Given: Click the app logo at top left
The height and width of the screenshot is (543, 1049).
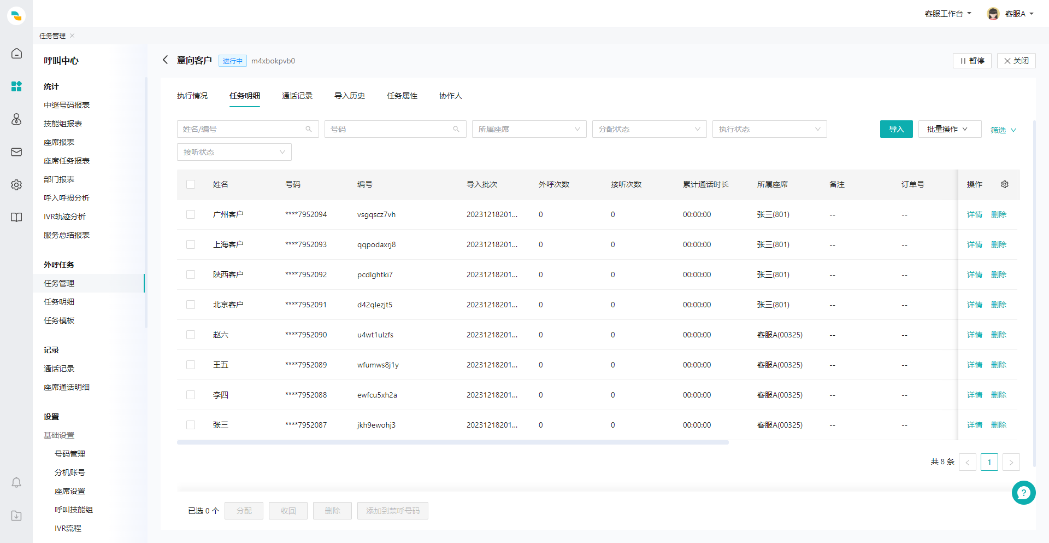Looking at the screenshot, I should 16,15.
